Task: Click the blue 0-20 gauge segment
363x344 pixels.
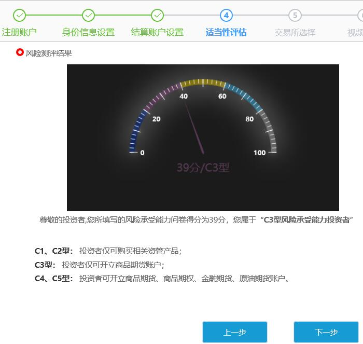Action: (x=137, y=131)
